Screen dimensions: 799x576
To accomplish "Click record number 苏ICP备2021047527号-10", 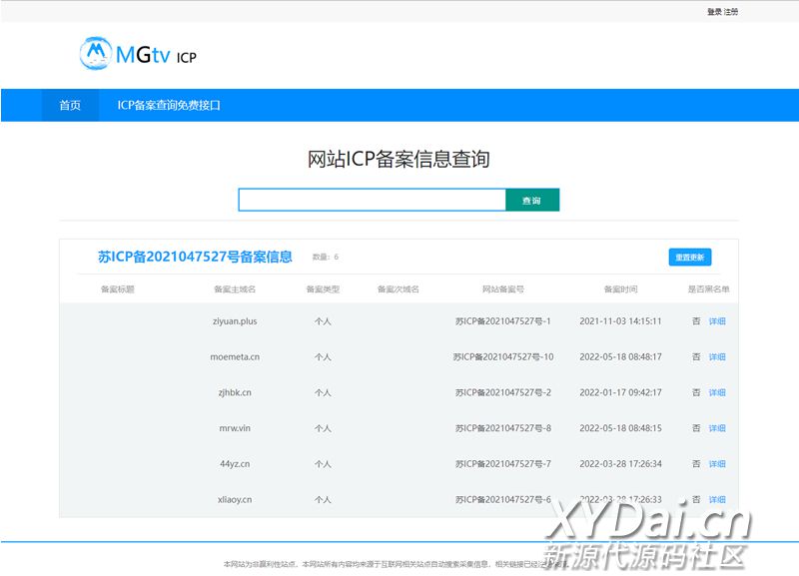I will (x=503, y=357).
